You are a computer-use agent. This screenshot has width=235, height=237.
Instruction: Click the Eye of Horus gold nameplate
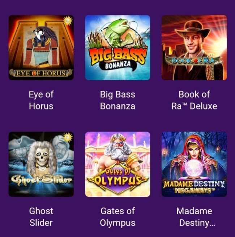[41, 73]
